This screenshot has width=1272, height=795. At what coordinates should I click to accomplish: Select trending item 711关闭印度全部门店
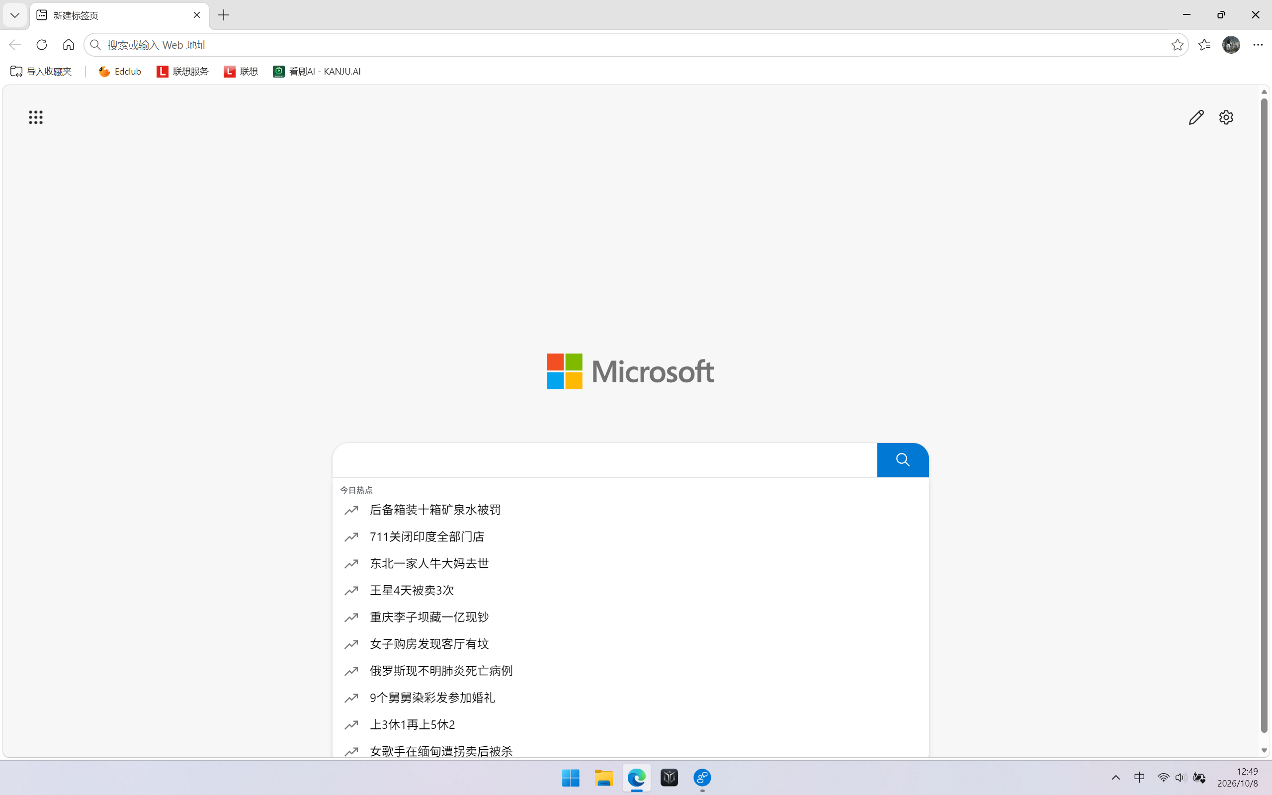tap(631, 537)
